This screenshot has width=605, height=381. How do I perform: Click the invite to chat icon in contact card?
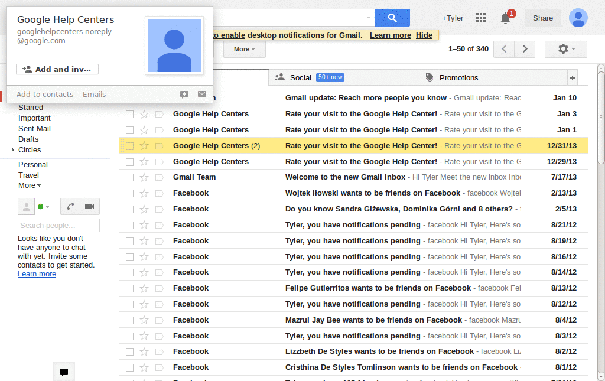point(184,94)
